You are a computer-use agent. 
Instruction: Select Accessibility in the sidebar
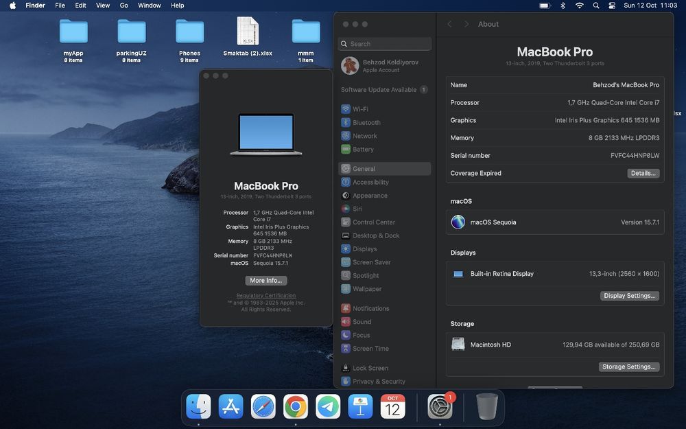(370, 182)
